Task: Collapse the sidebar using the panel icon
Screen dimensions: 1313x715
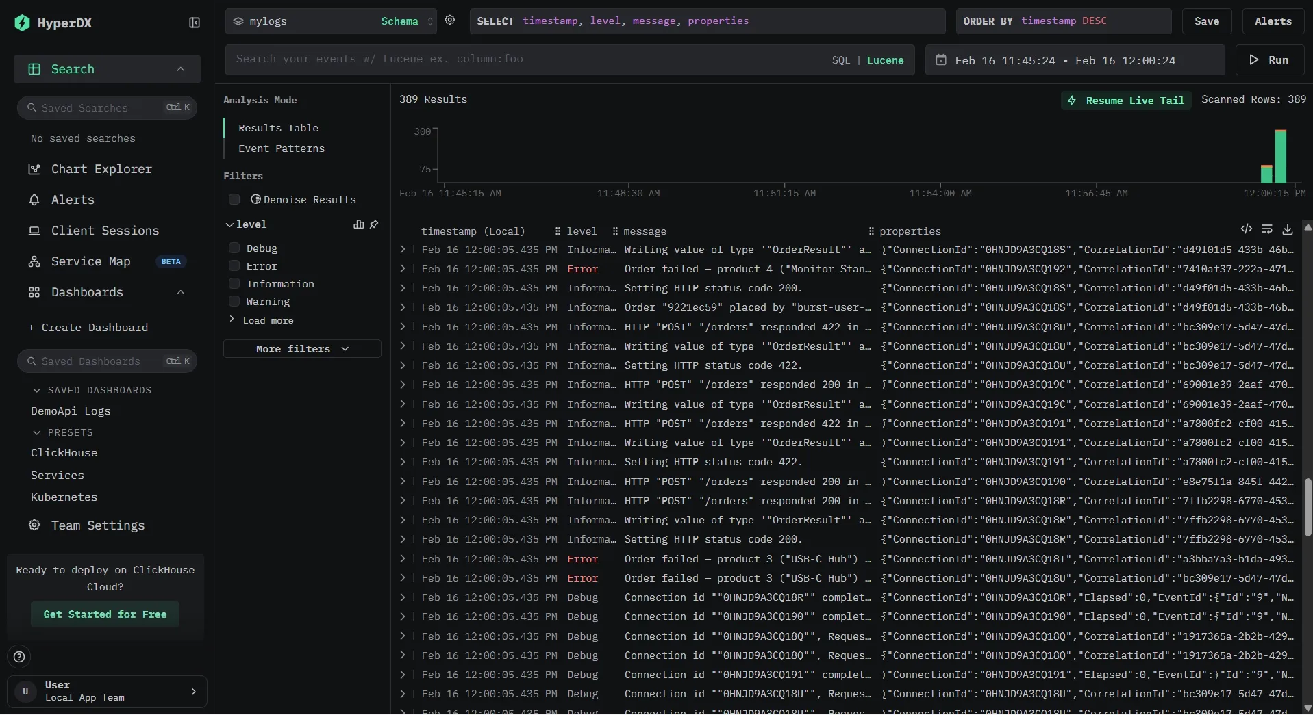Action: pos(195,23)
